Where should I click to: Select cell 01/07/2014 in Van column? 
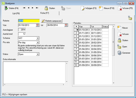[84, 59]
